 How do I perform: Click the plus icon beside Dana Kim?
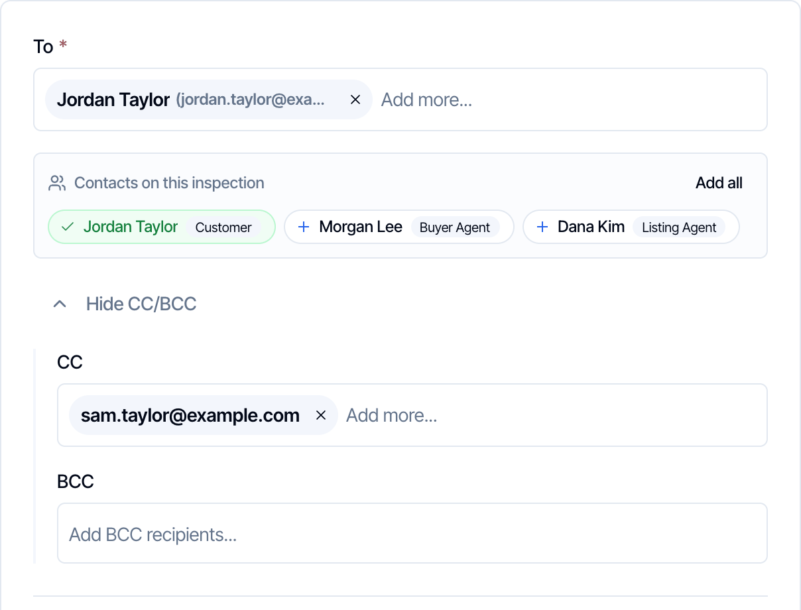tap(542, 227)
